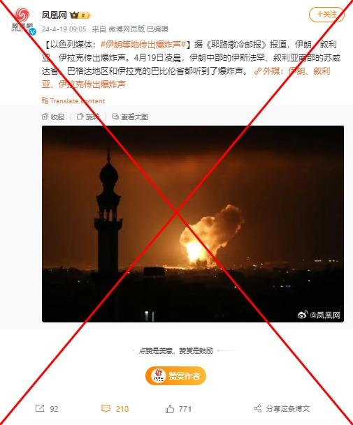Click the post timestamp 24-4-19 09:05

(x=64, y=29)
